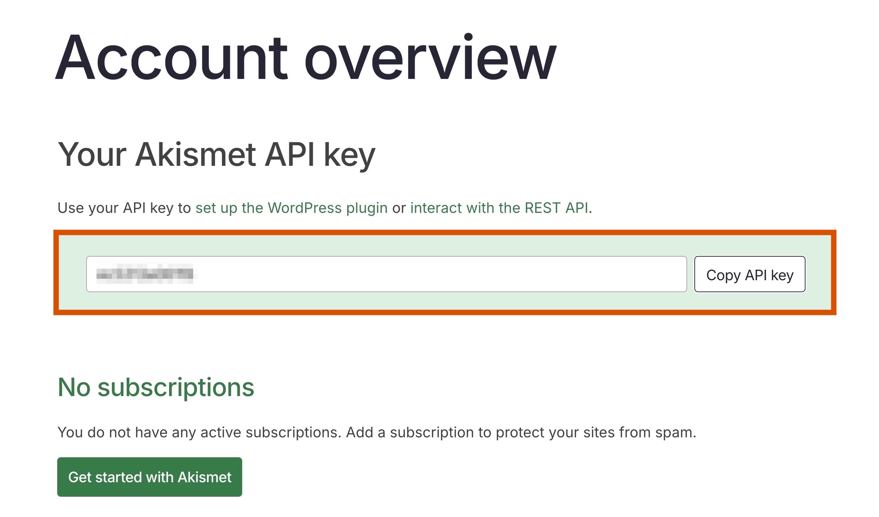Image resolution: width=879 pixels, height=517 pixels.
Task: Click the light green panel left of the key field
Action: point(72,274)
